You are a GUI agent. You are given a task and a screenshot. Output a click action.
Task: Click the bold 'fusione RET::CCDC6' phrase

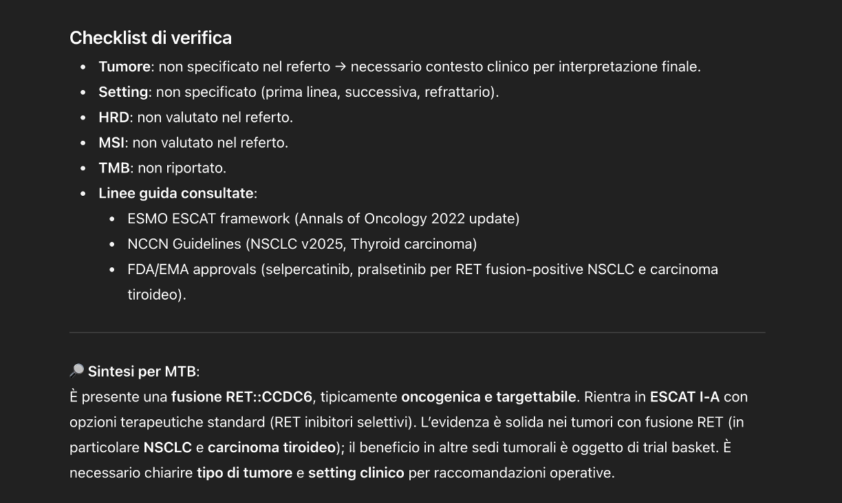coord(241,397)
